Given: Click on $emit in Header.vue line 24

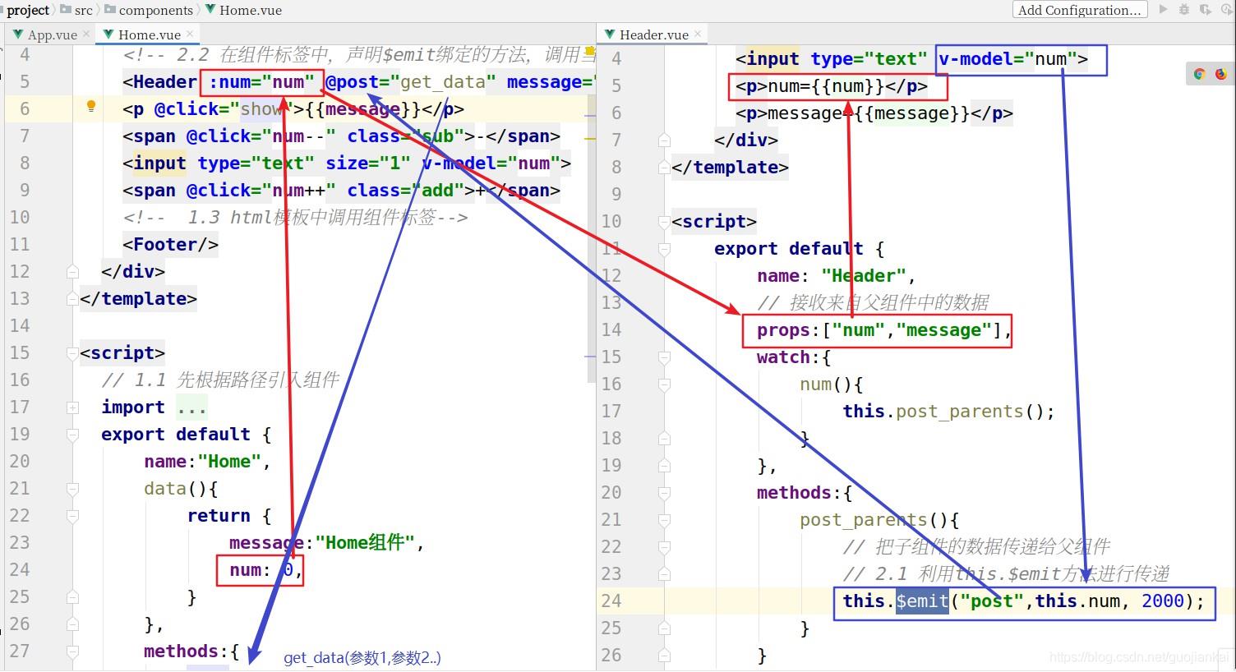Looking at the screenshot, I should click(x=923, y=601).
